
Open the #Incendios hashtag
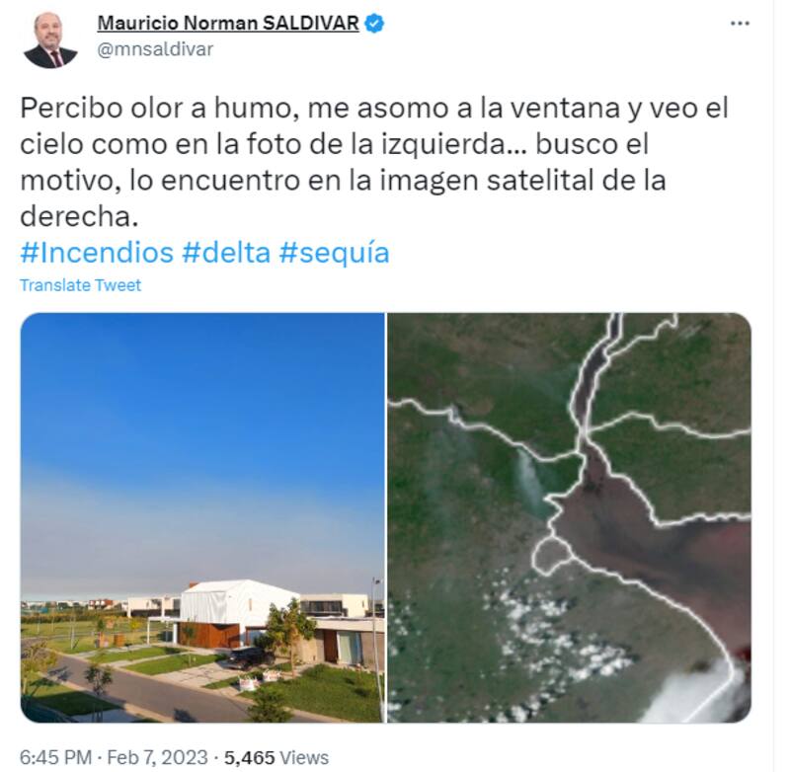pos(97,253)
